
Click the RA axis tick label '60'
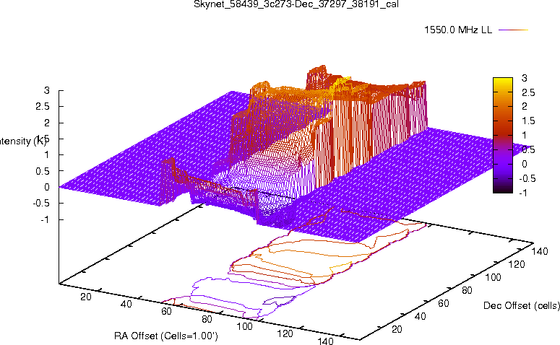pyautogui.click(x=166, y=312)
